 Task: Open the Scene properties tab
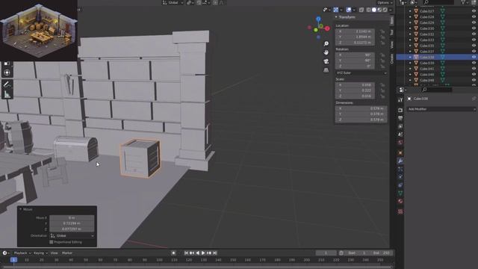click(x=400, y=134)
